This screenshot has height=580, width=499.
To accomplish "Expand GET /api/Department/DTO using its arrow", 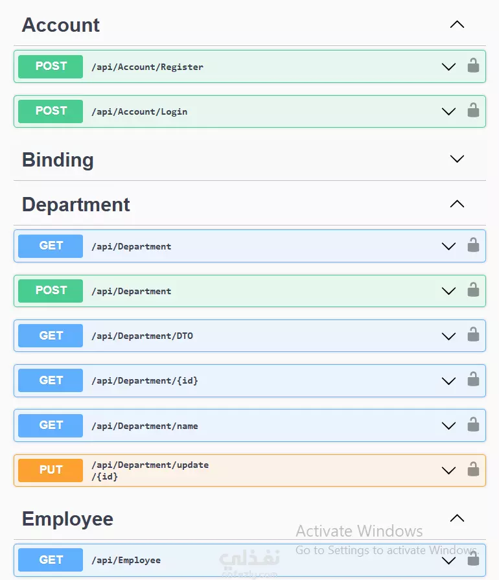I will (x=448, y=336).
